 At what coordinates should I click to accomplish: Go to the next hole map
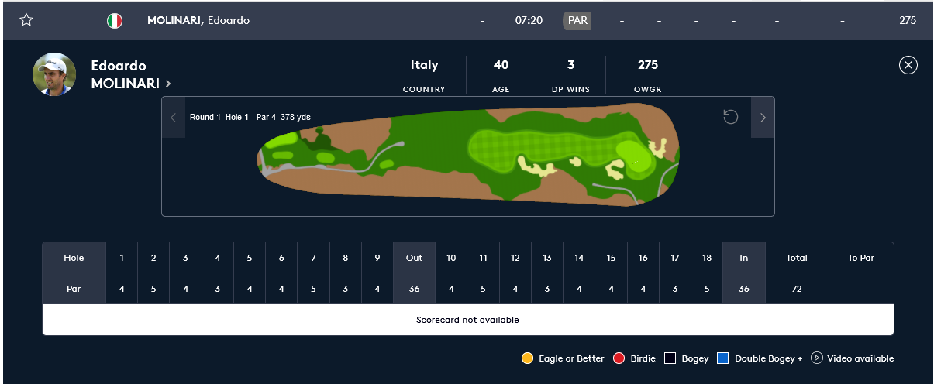tap(763, 118)
